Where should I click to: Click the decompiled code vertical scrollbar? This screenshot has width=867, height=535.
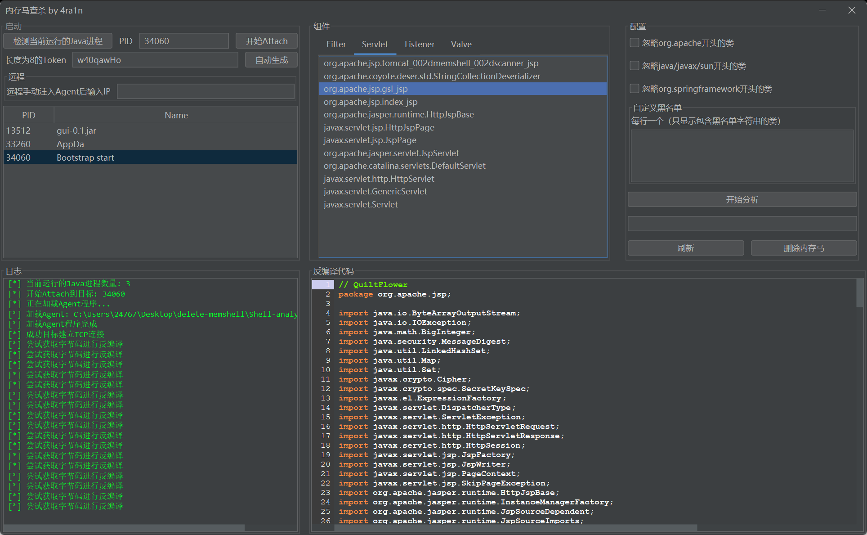[859, 293]
